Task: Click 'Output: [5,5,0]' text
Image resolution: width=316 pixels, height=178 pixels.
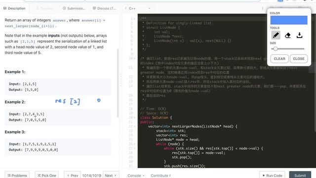Action: [x=24, y=89]
